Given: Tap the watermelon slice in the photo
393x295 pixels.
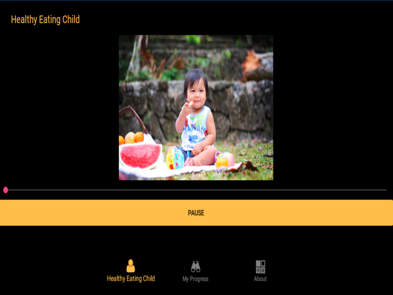Looking at the screenshot, I should 140,156.
